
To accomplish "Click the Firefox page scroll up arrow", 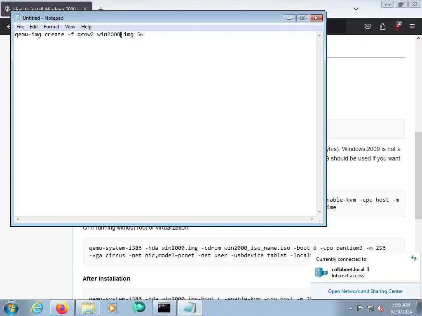I will tap(418, 38).
